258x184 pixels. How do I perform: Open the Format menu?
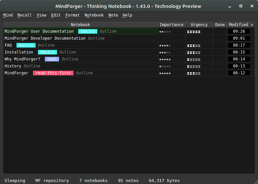[72, 15]
